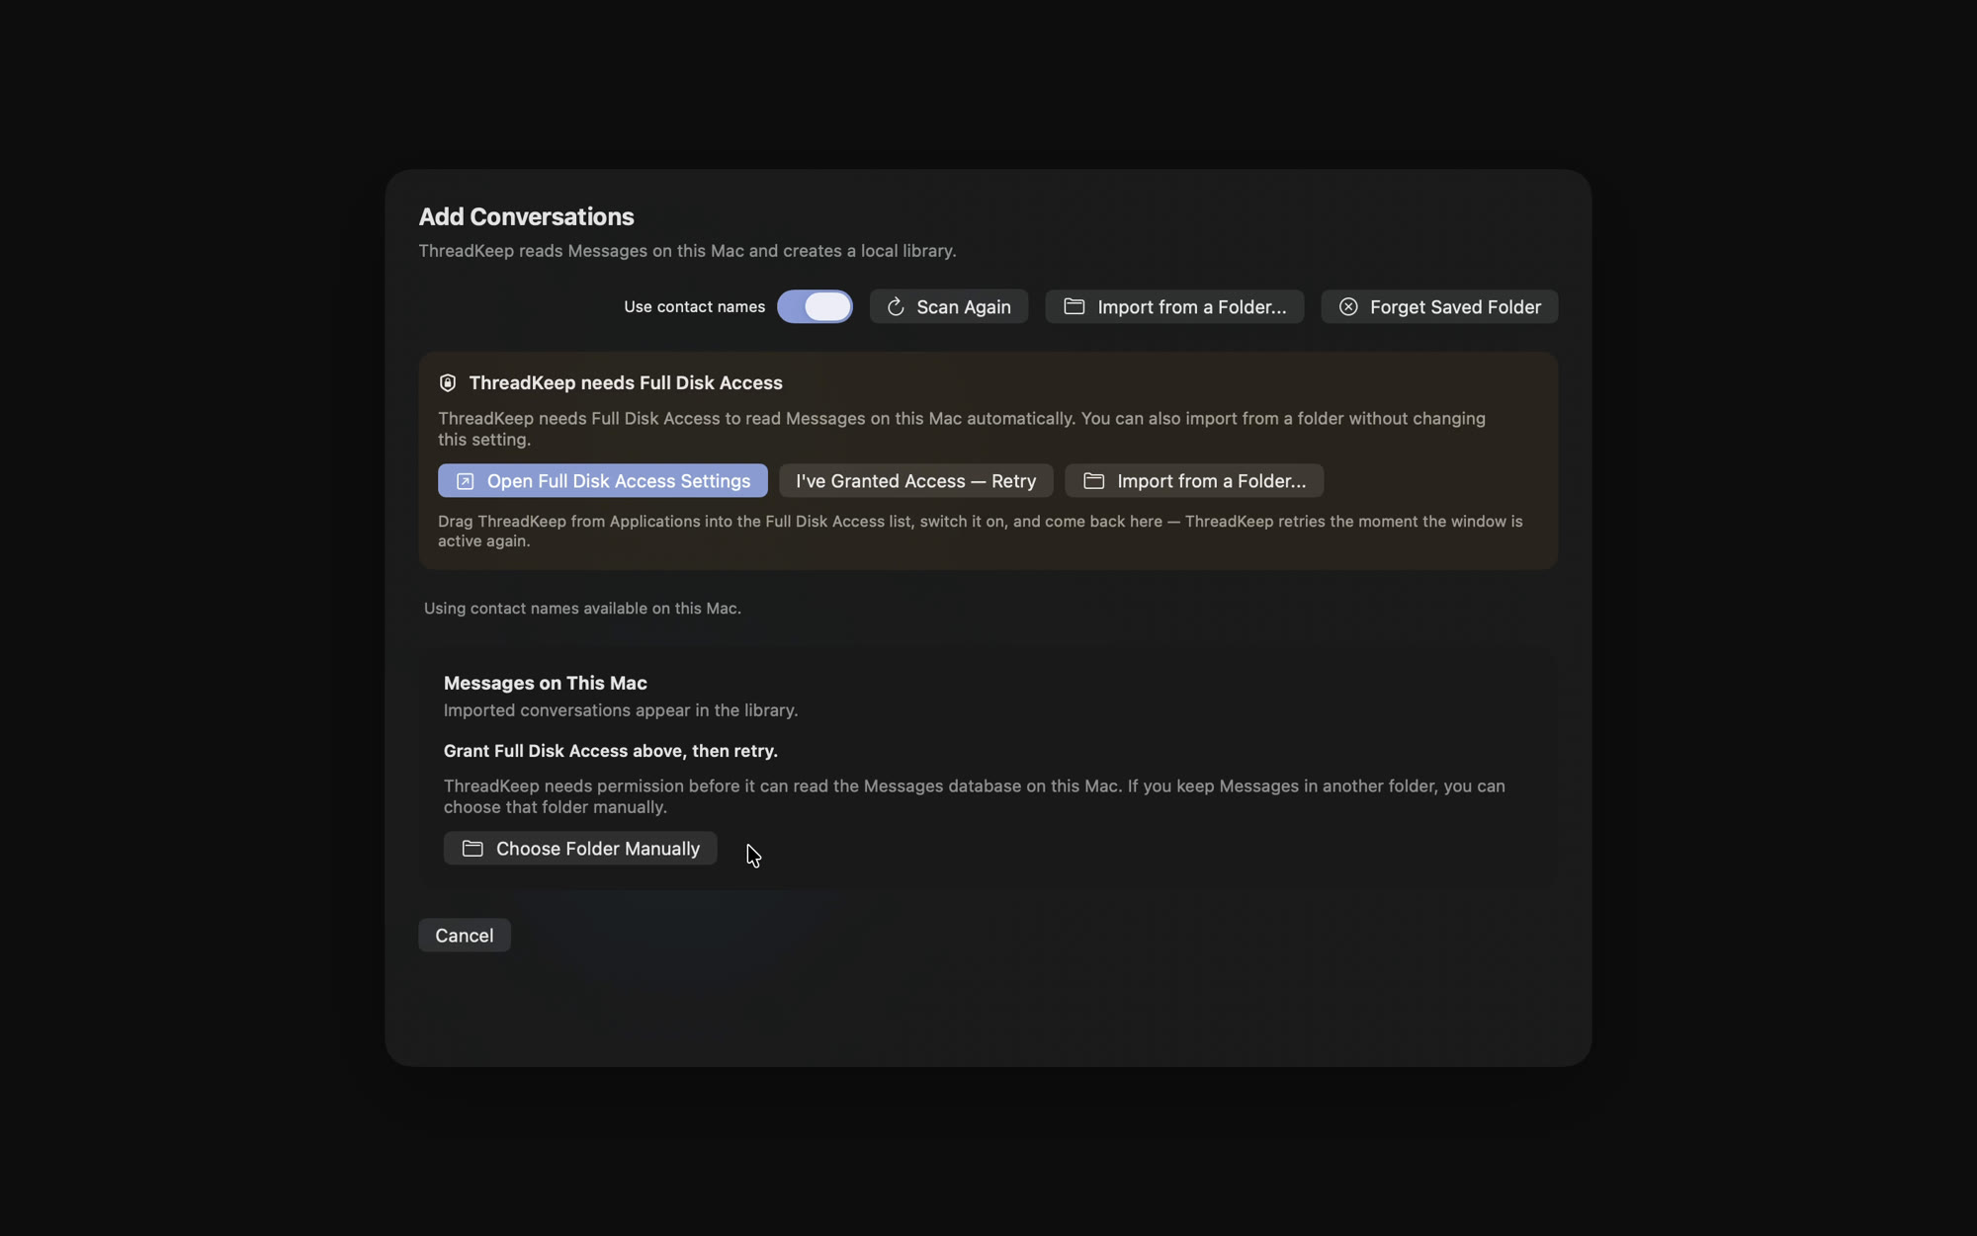Click Import from a Folder beside Scan Again

click(1173, 306)
